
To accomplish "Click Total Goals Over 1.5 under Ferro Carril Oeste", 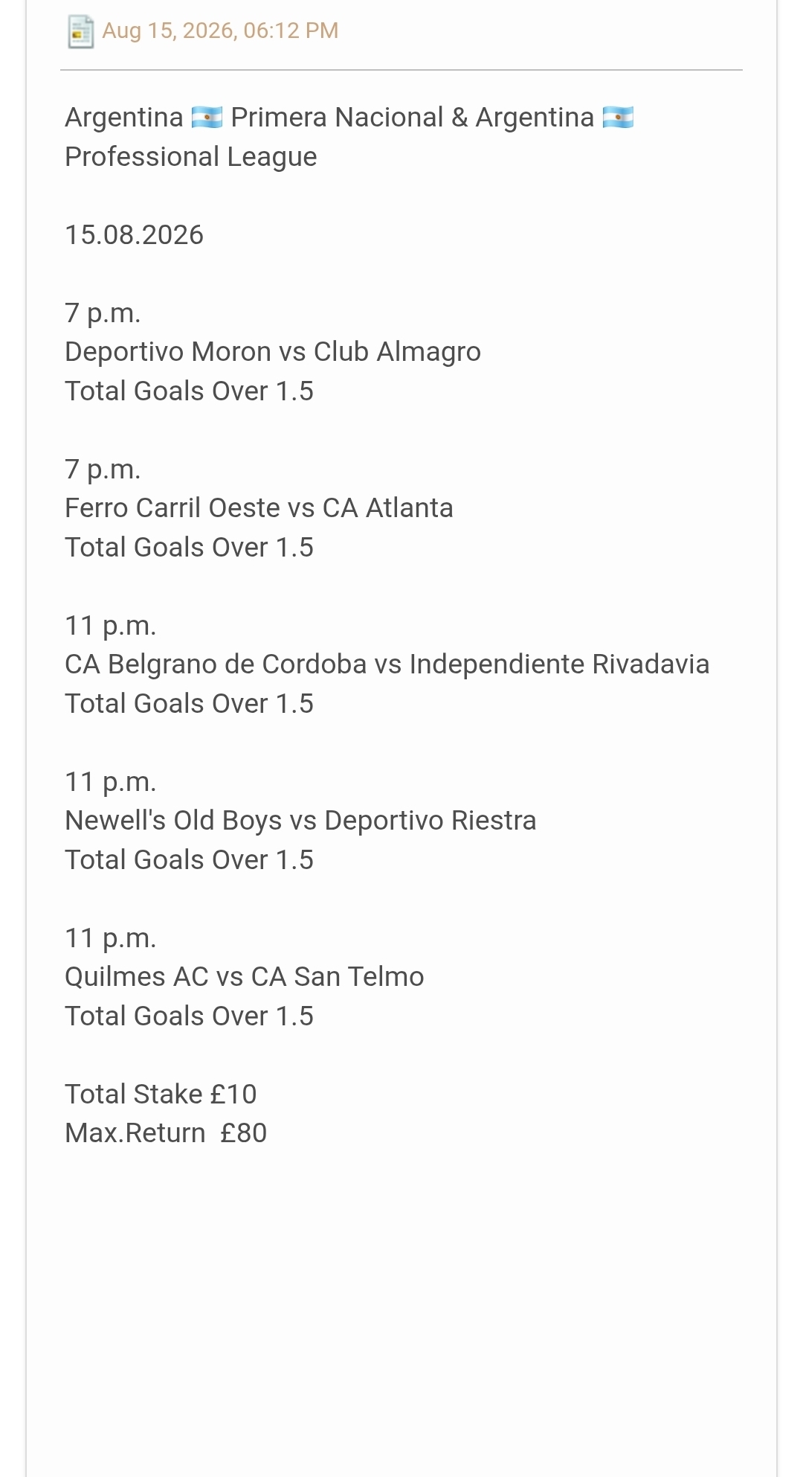I will pos(189,548).
